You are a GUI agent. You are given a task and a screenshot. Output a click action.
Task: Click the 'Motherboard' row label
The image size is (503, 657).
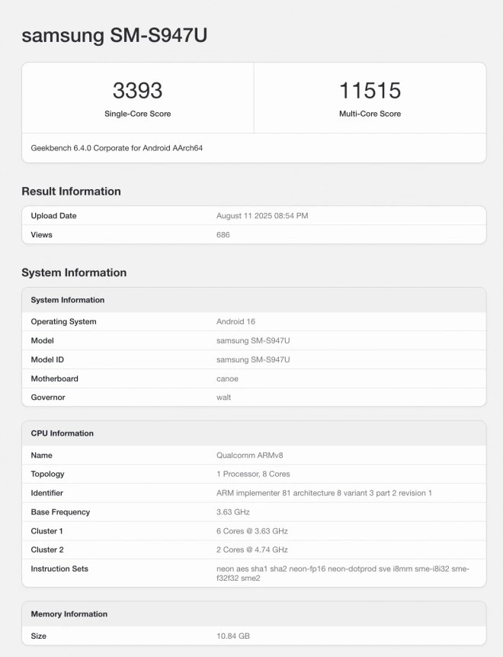coord(54,378)
